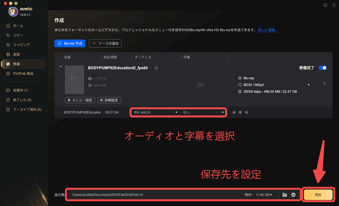Click the 1 ビデオ label
Screen dimensions: 339x206
[x=100, y=78]
